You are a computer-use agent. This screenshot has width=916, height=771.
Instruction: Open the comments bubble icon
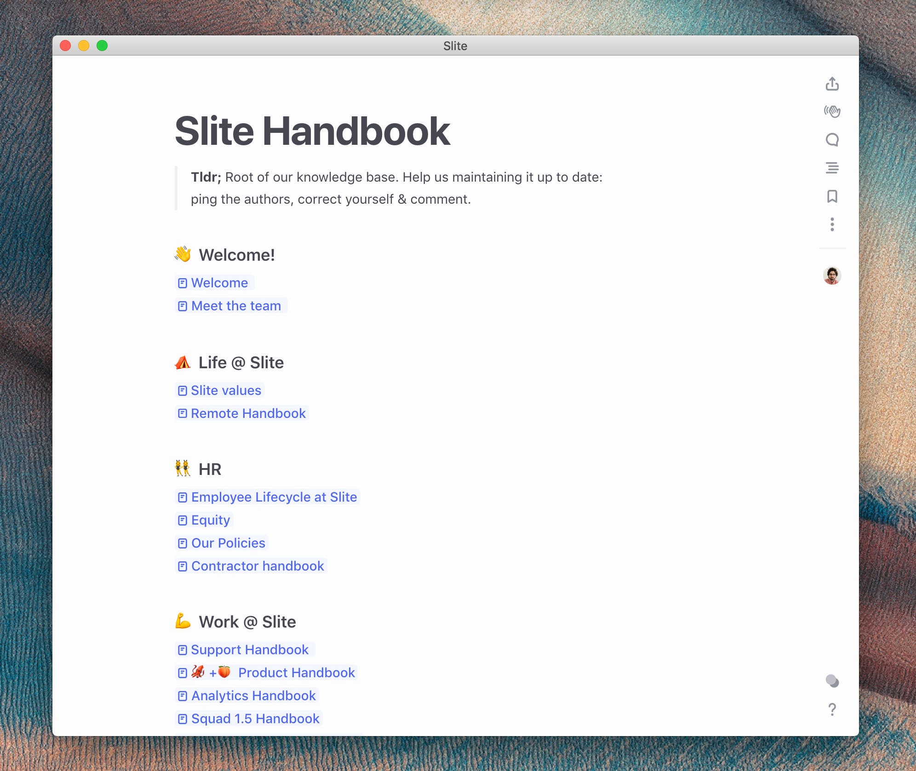[x=833, y=140]
